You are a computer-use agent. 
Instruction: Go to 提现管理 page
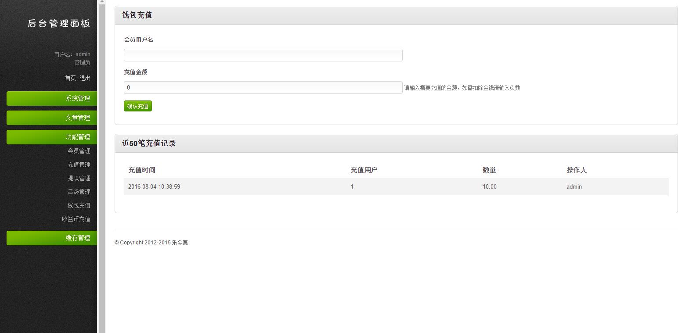(79, 178)
